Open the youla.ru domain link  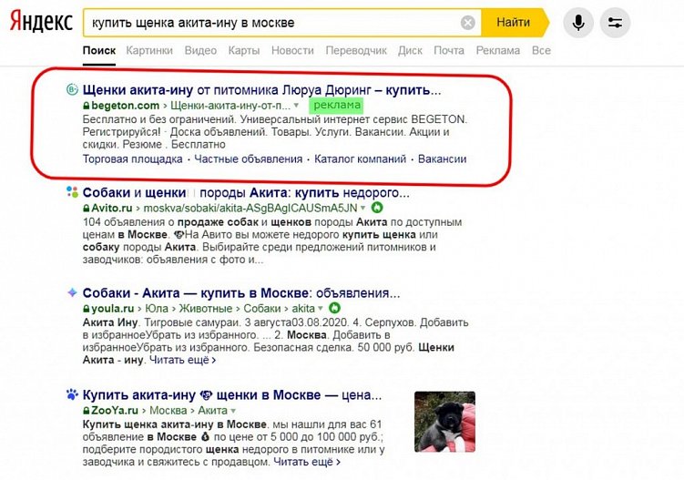tap(113, 309)
